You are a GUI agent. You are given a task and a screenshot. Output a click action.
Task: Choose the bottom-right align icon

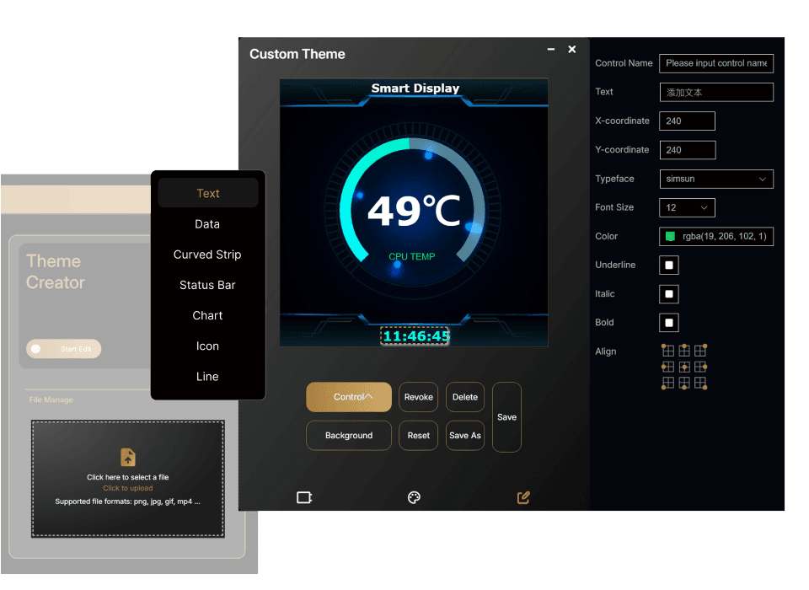700,383
